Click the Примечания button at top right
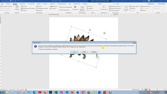This screenshot has height=94, width=167. [161, 4]
